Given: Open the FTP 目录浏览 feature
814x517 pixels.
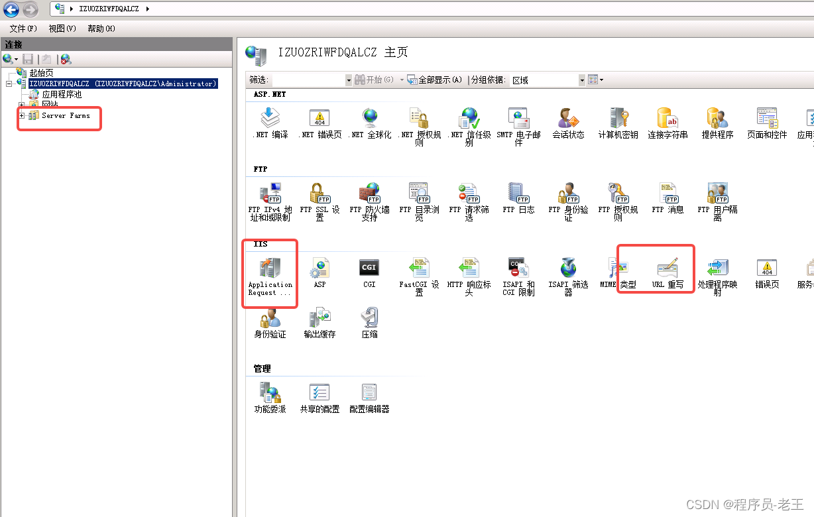Looking at the screenshot, I should click(419, 201).
